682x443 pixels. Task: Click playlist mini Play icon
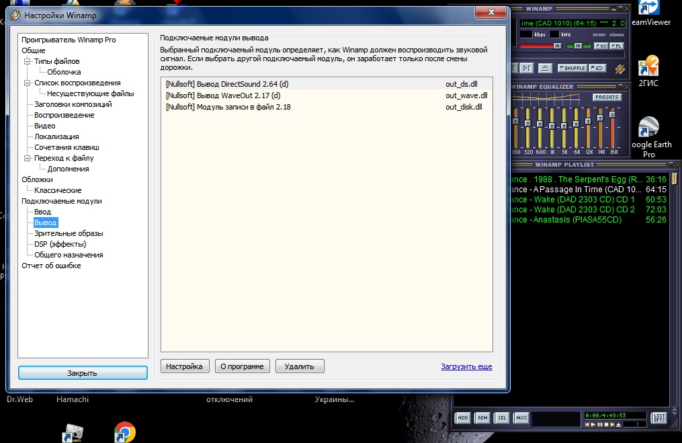[593, 424]
